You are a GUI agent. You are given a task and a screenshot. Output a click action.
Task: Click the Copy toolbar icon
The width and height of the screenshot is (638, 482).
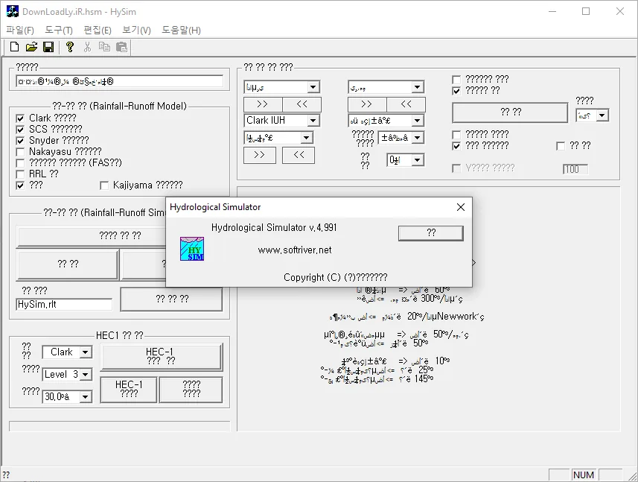(104, 47)
